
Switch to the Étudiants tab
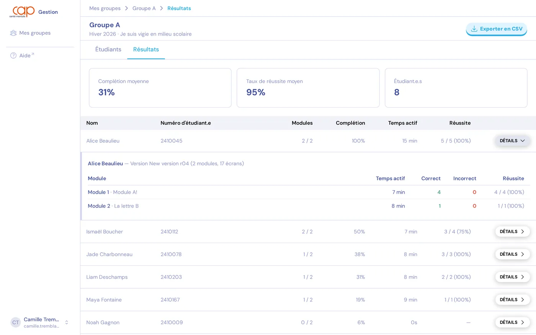click(x=108, y=49)
